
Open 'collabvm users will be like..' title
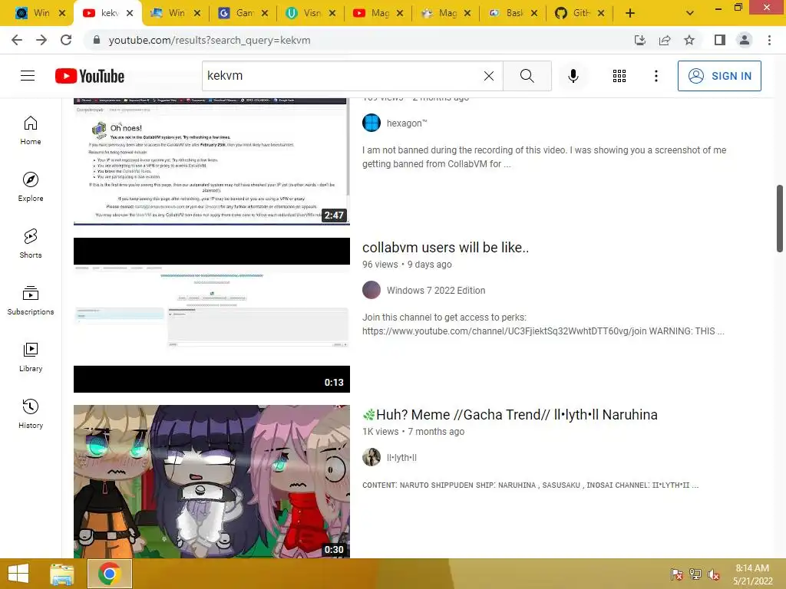pos(446,248)
